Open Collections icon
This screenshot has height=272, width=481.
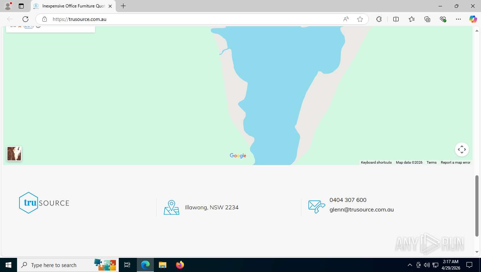click(x=427, y=19)
